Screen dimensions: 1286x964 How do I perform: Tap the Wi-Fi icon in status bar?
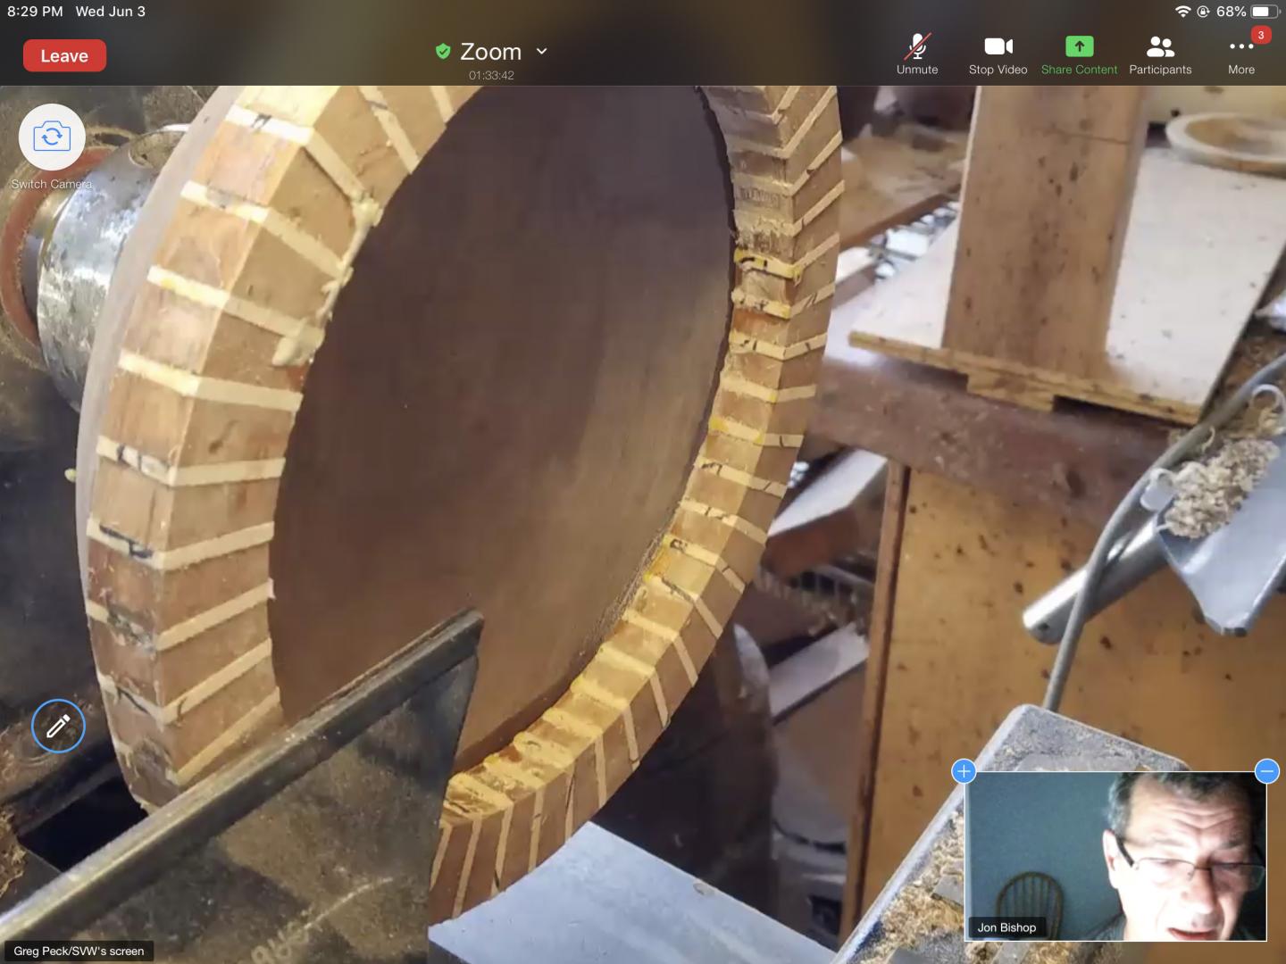(1182, 12)
